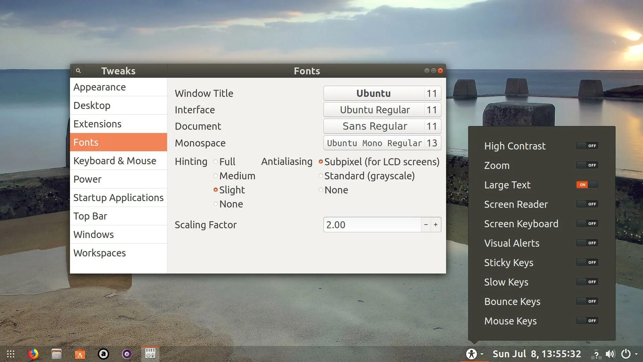Click the accessibility icon in the panel
This screenshot has width=643, height=362.
(x=471, y=354)
